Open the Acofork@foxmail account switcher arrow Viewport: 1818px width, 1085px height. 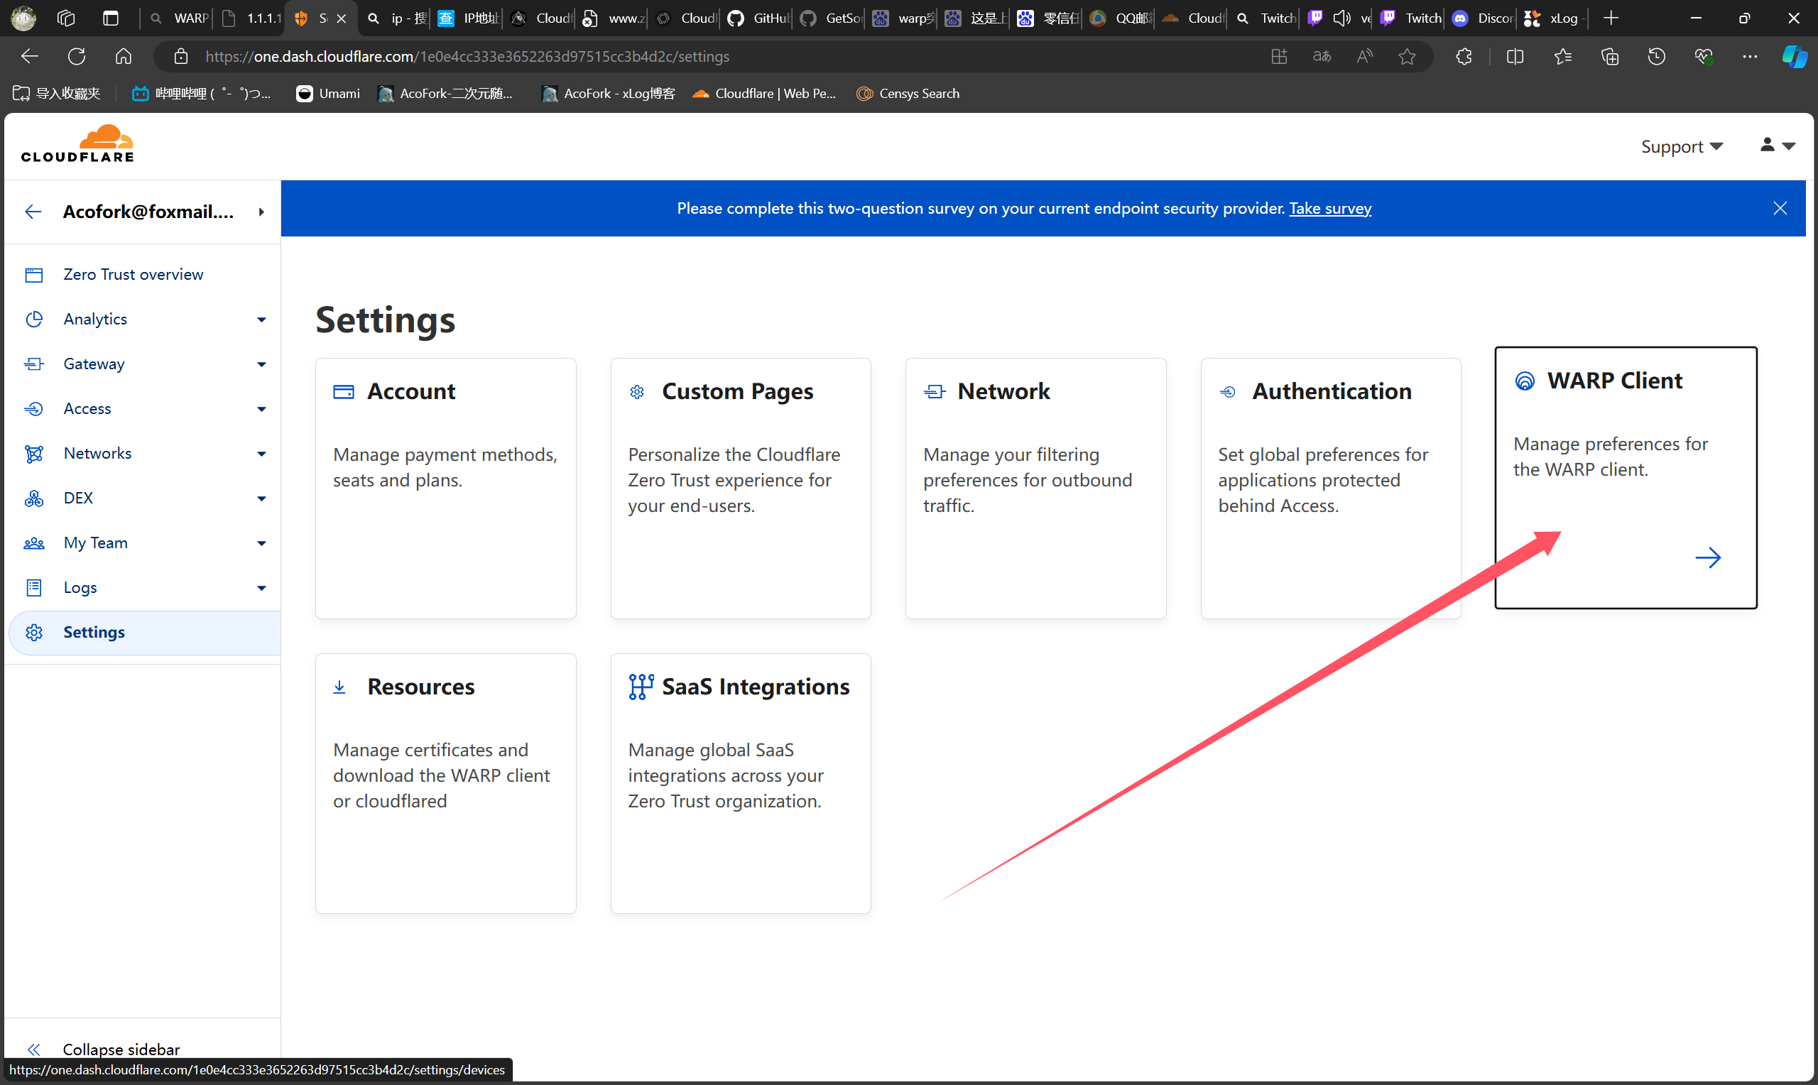click(x=261, y=212)
